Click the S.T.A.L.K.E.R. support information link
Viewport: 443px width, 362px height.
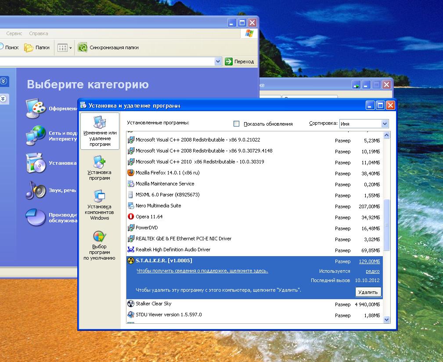point(202,271)
